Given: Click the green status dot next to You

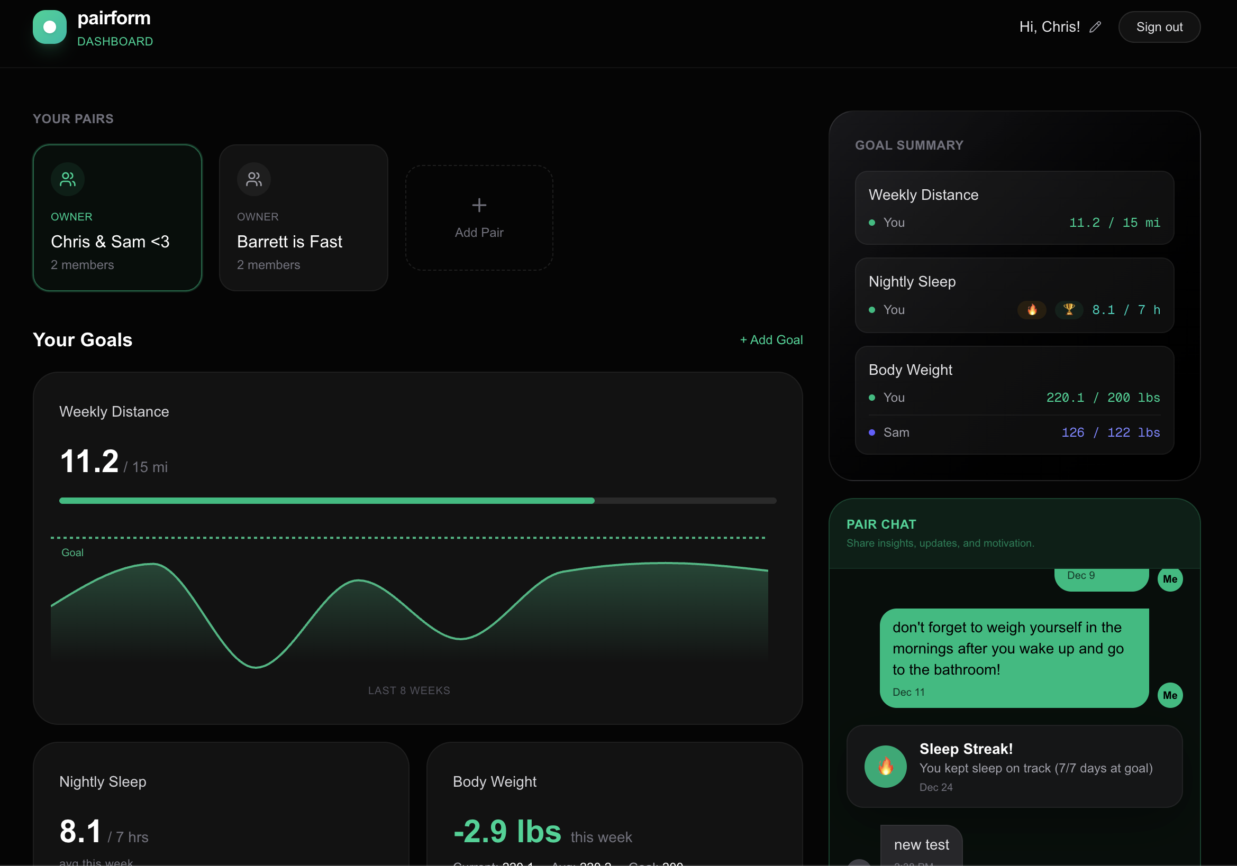Looking at the screenshot, I should coord(873,222).
